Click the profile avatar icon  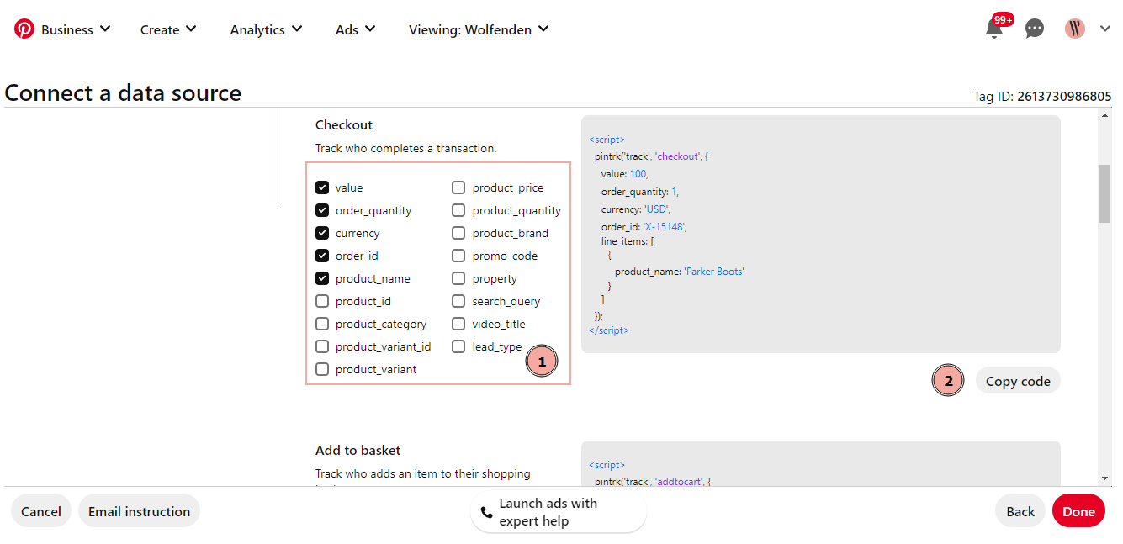click(x=1075, y=29)
